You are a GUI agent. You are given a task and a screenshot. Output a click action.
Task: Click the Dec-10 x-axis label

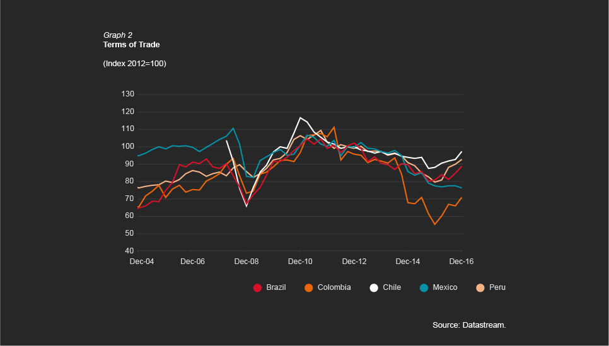(301, 261)
